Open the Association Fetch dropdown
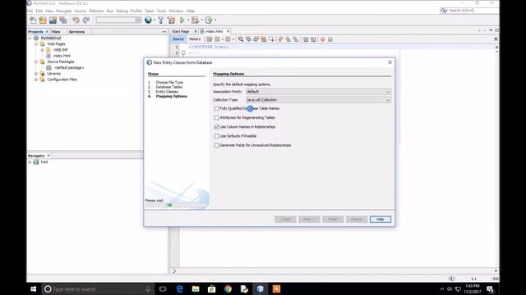 (x=318, y=92)
